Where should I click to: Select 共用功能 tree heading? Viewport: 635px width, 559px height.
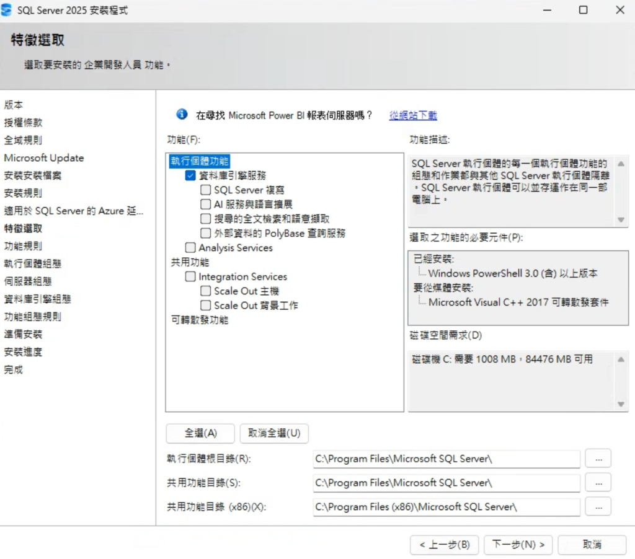click(x=190, y=262)
